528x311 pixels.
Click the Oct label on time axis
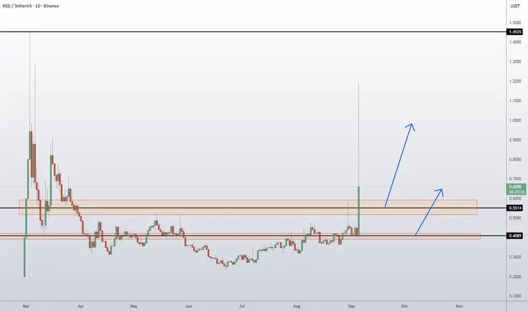[x=404, y=306]
